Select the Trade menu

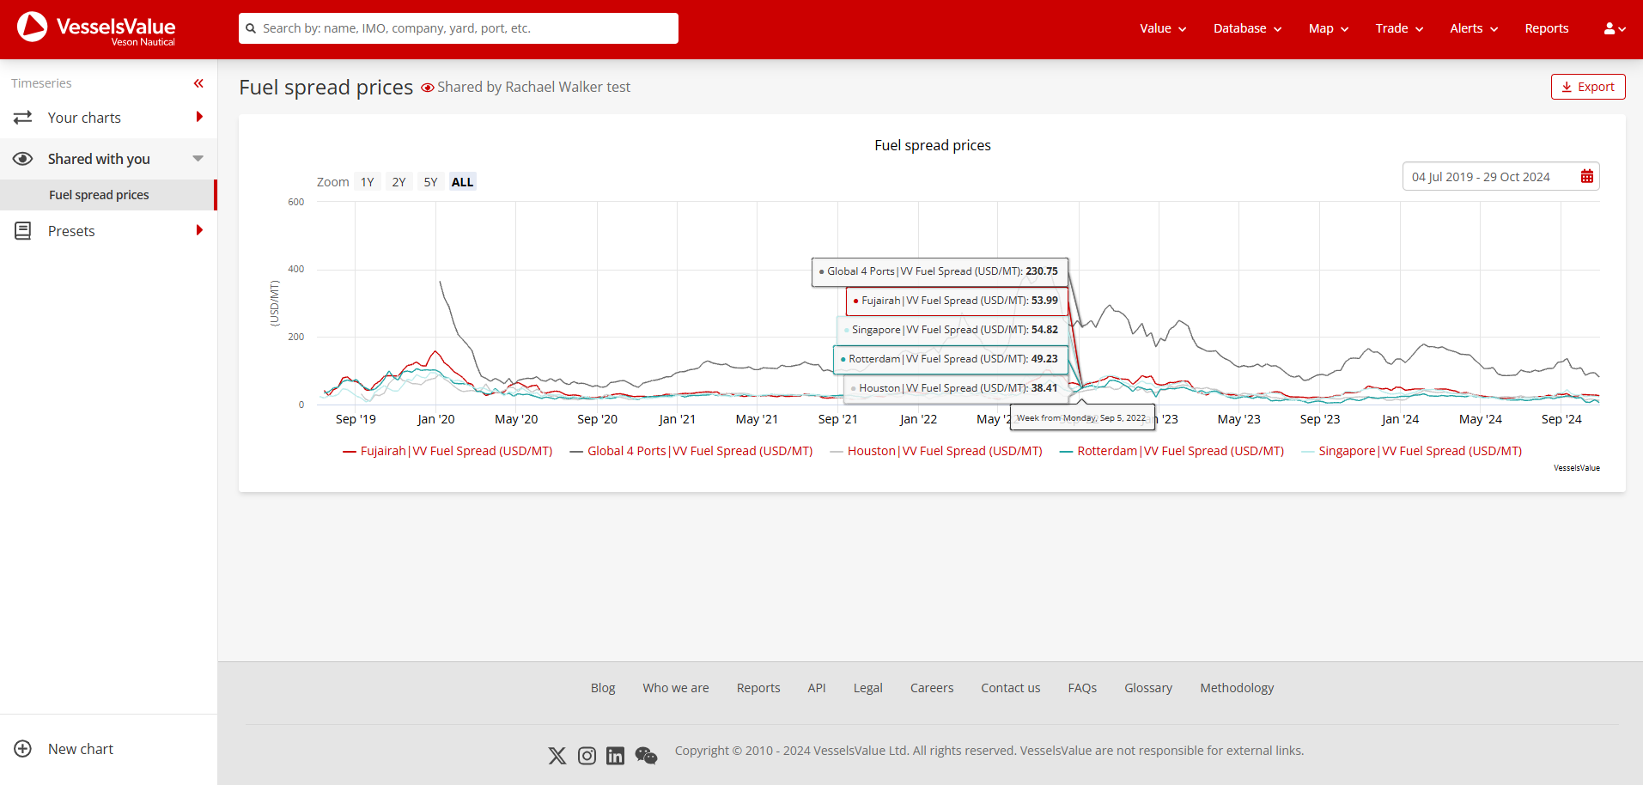(x=1397, y=28)
